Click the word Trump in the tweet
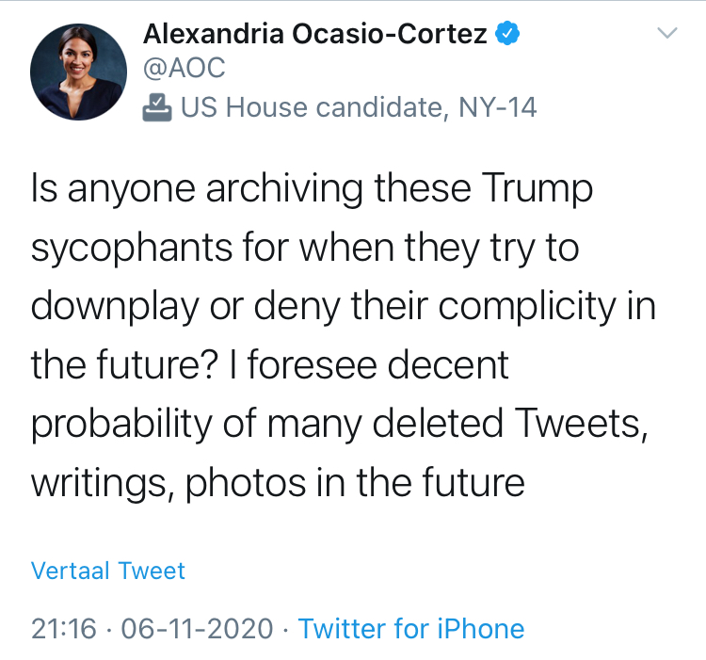The image size is (706, 660). 538,189
